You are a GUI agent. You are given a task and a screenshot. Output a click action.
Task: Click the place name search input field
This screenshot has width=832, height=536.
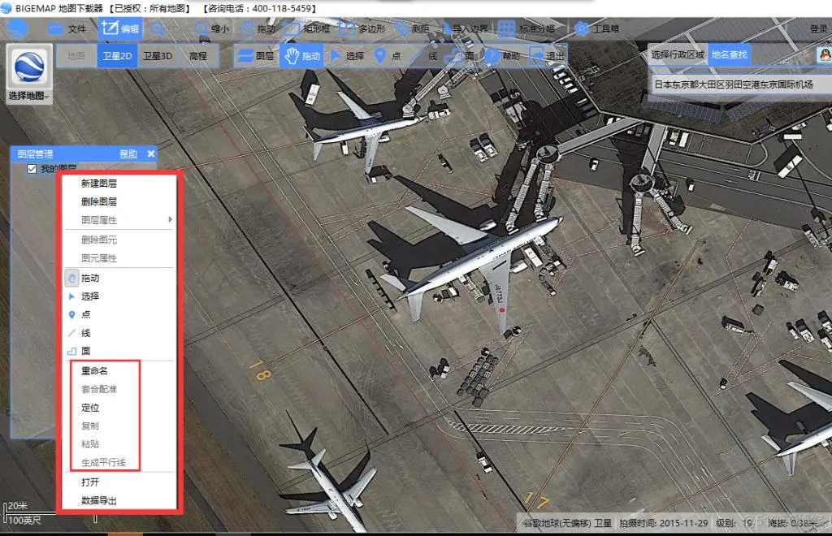(x=741, y=84)
